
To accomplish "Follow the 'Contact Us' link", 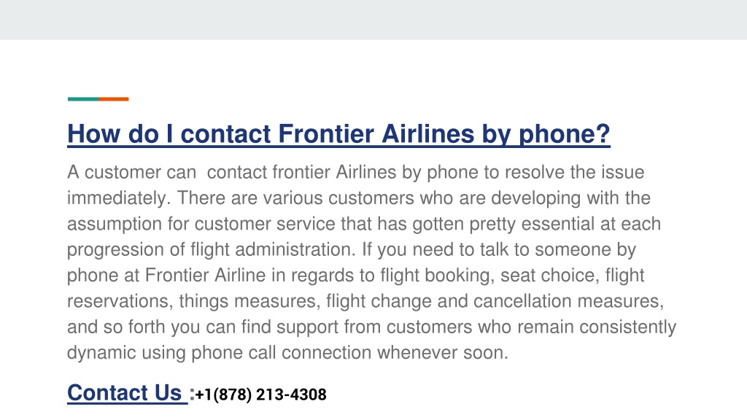I will point(127,393).
